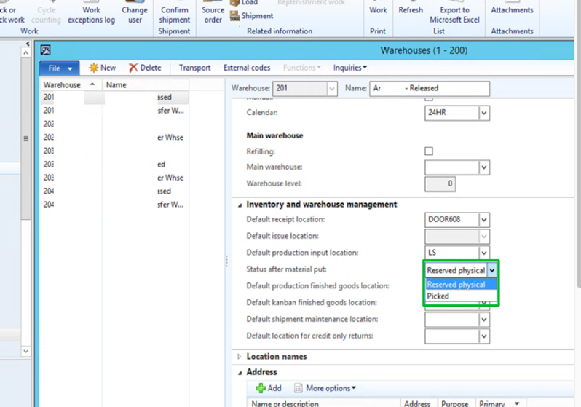Toggle the Refilling checkbox
The width and height of the screenshot is (581, 407).
(x=429, y=151)
